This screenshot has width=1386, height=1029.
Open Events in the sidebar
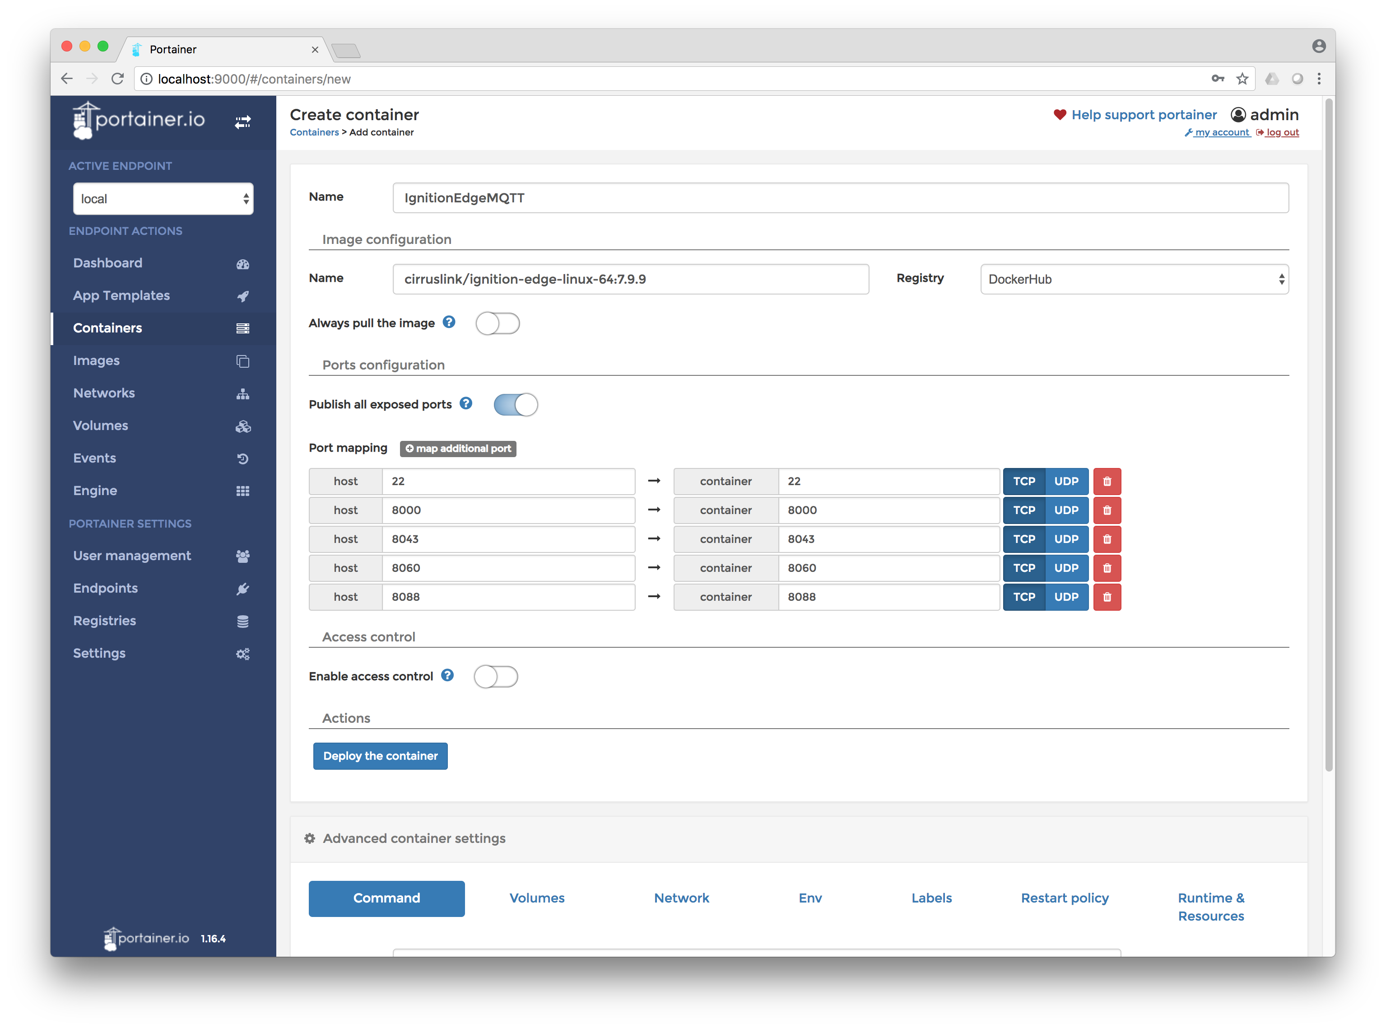tap(163, 458)
